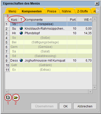Open the yellow folder icon button
101x114 pixels.
click(16, 98)
